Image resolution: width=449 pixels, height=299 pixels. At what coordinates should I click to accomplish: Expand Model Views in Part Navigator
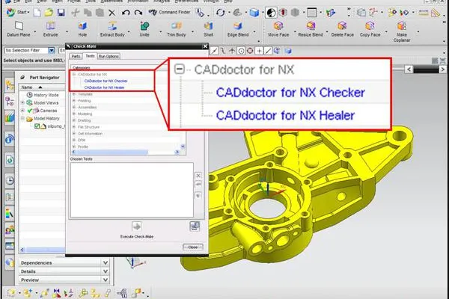point(22,102)
